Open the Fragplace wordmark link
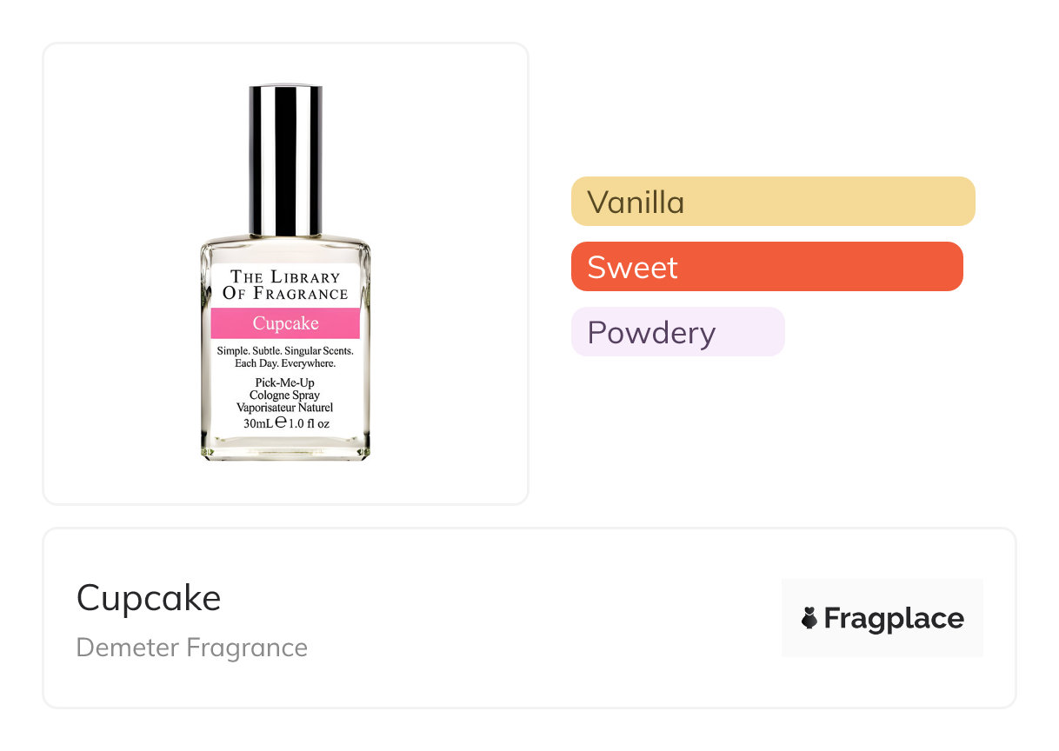1059x751 pixels. pyautogui.click(x=893, y=618)
